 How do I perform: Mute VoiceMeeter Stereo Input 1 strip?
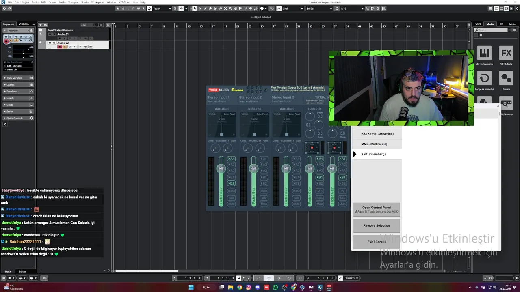tap(232, 204)
